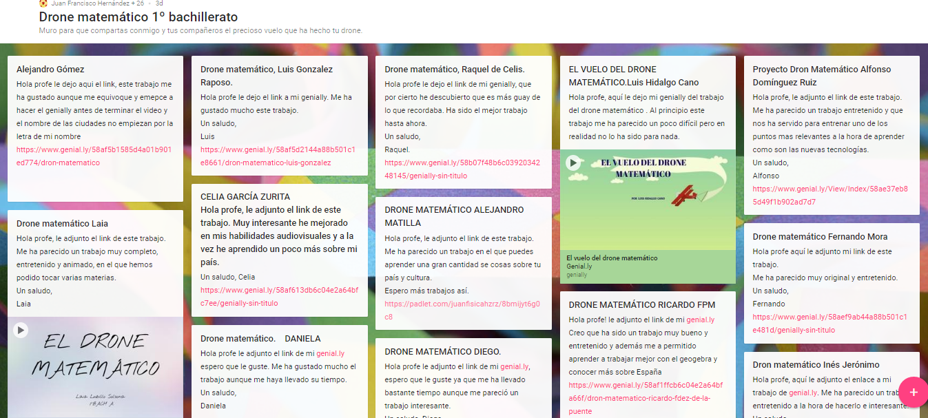Click the board description starting 'Muro para que compartas'

200,31
